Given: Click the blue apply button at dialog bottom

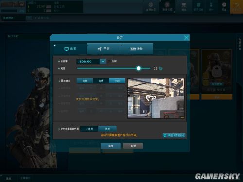Looking at the screenshot, I should tap(110, 146).
